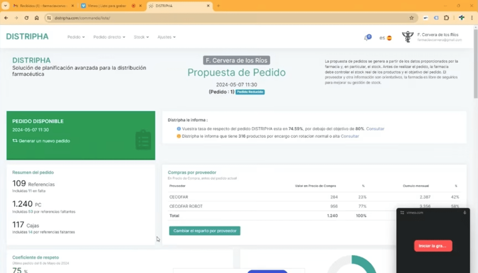The width and height of the screenshot is (478, 273).
Task: Close the DISTRIPHA tab
Action: [x=208, y=6]
